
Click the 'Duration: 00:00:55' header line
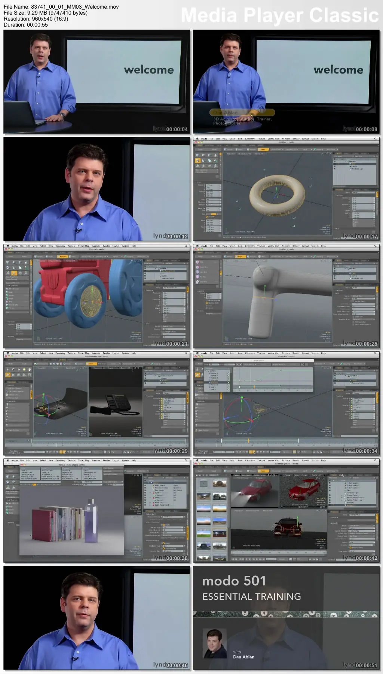[26, 25]
